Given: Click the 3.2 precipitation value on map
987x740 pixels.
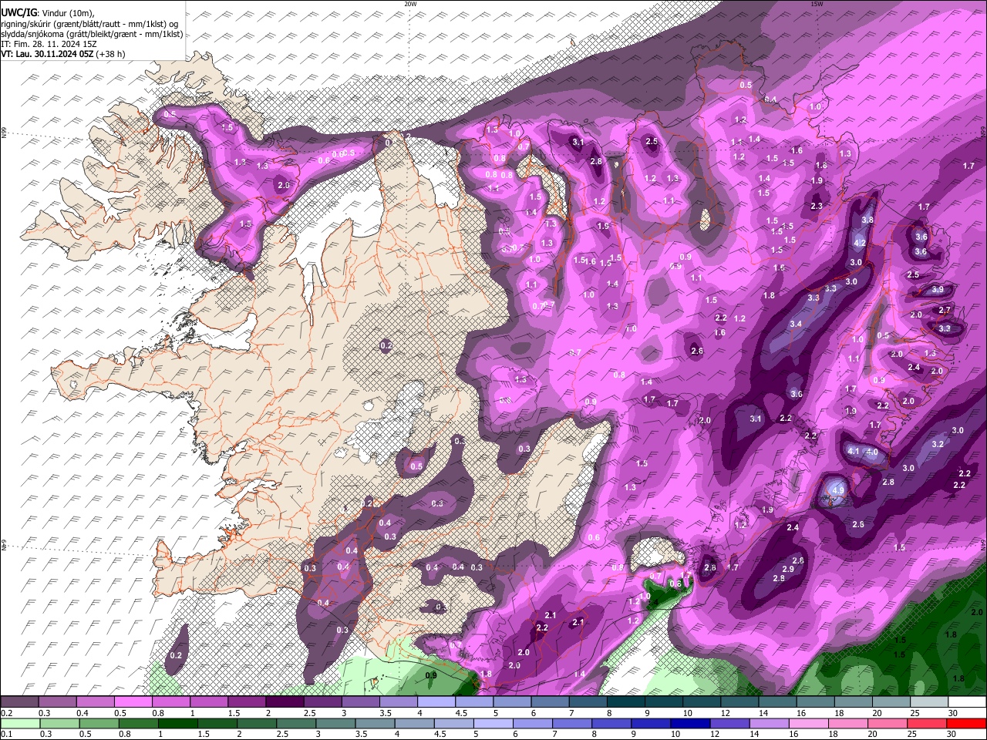Looking at the screenshot, I should tap(938, 444).
